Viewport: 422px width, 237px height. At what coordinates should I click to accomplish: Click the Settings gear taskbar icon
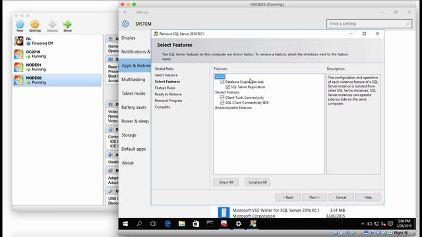[x=239, y=224]
